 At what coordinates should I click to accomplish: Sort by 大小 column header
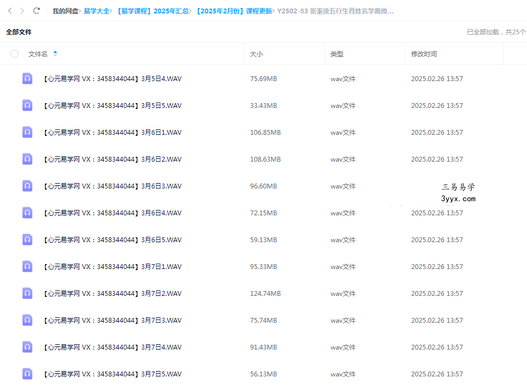click(x=257, y=54)
